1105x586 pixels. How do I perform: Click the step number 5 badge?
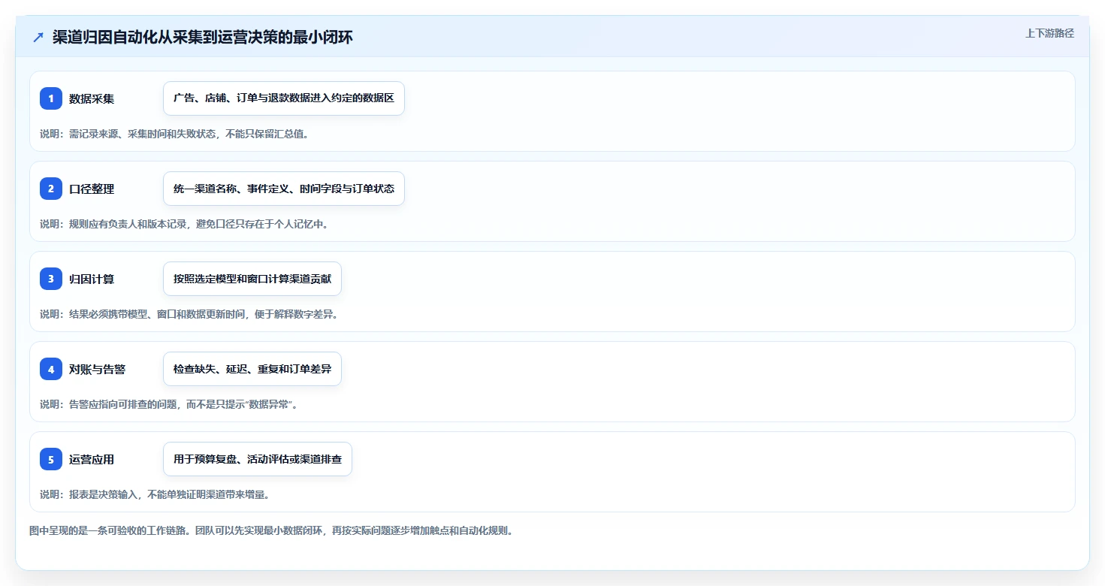pyautogui.click(x=51, y=459)
